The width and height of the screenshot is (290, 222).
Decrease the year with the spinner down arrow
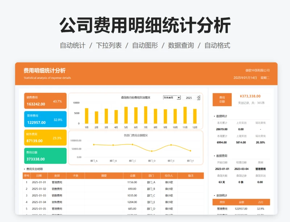point(198,99)
